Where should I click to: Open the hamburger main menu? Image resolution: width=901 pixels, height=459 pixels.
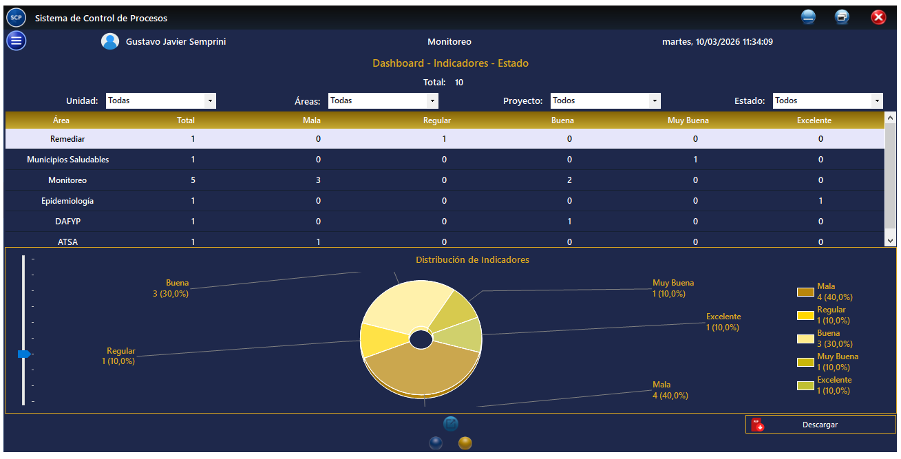(17, 41)
